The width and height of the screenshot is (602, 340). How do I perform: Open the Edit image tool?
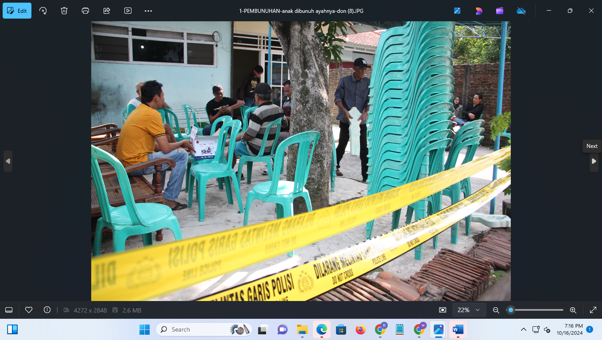pyautogui.click(x=17, y=11)
